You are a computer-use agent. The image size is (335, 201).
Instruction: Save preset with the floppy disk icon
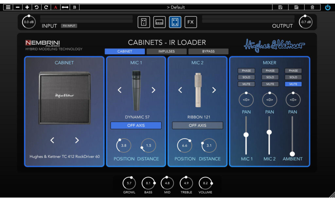click(280, 7)
